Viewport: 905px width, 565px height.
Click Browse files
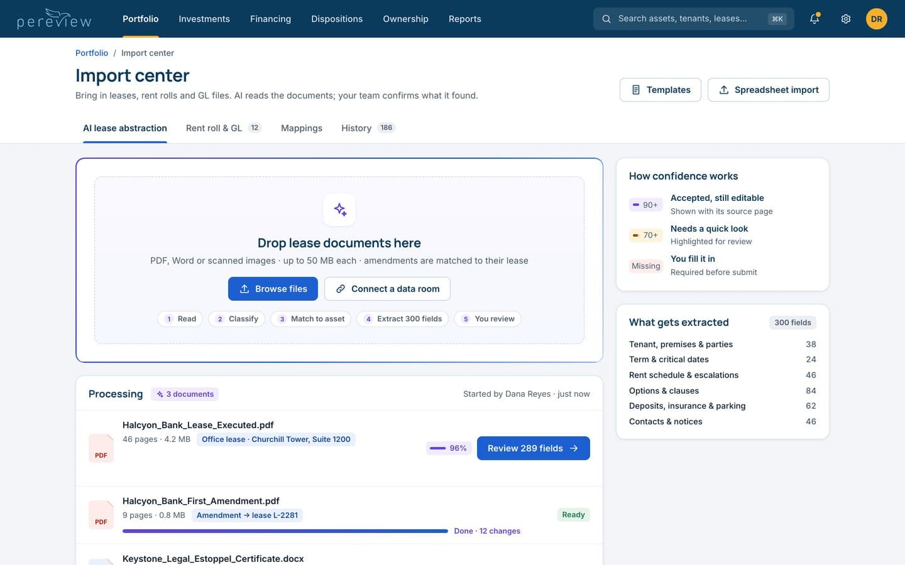(273, 289)
